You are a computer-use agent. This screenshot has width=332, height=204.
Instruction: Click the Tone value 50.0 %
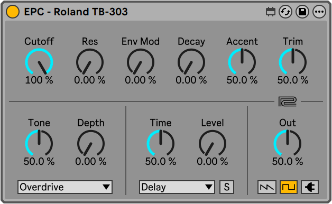tap(39, 162)
